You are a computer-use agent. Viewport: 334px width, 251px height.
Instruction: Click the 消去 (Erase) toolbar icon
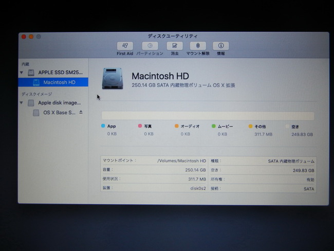(175, 46)
